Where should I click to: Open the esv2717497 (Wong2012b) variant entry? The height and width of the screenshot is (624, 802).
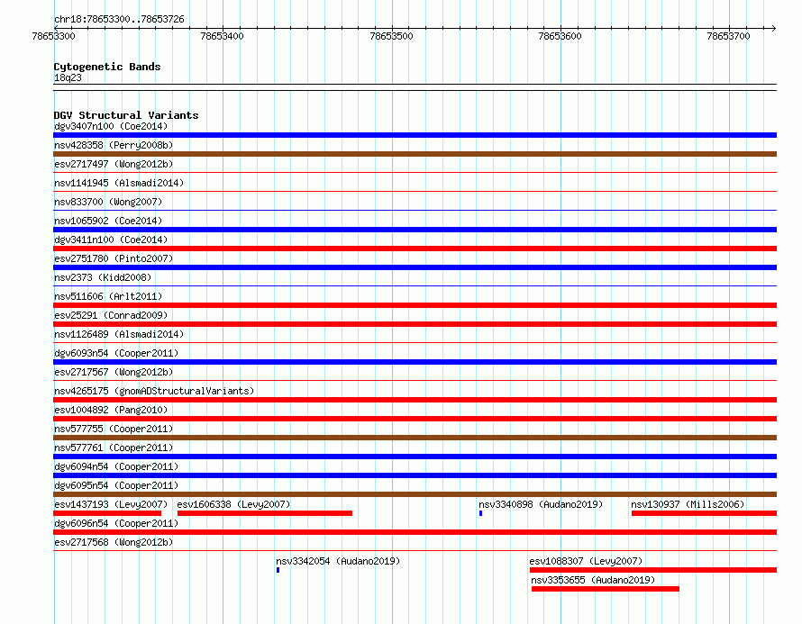click(114, 164)
